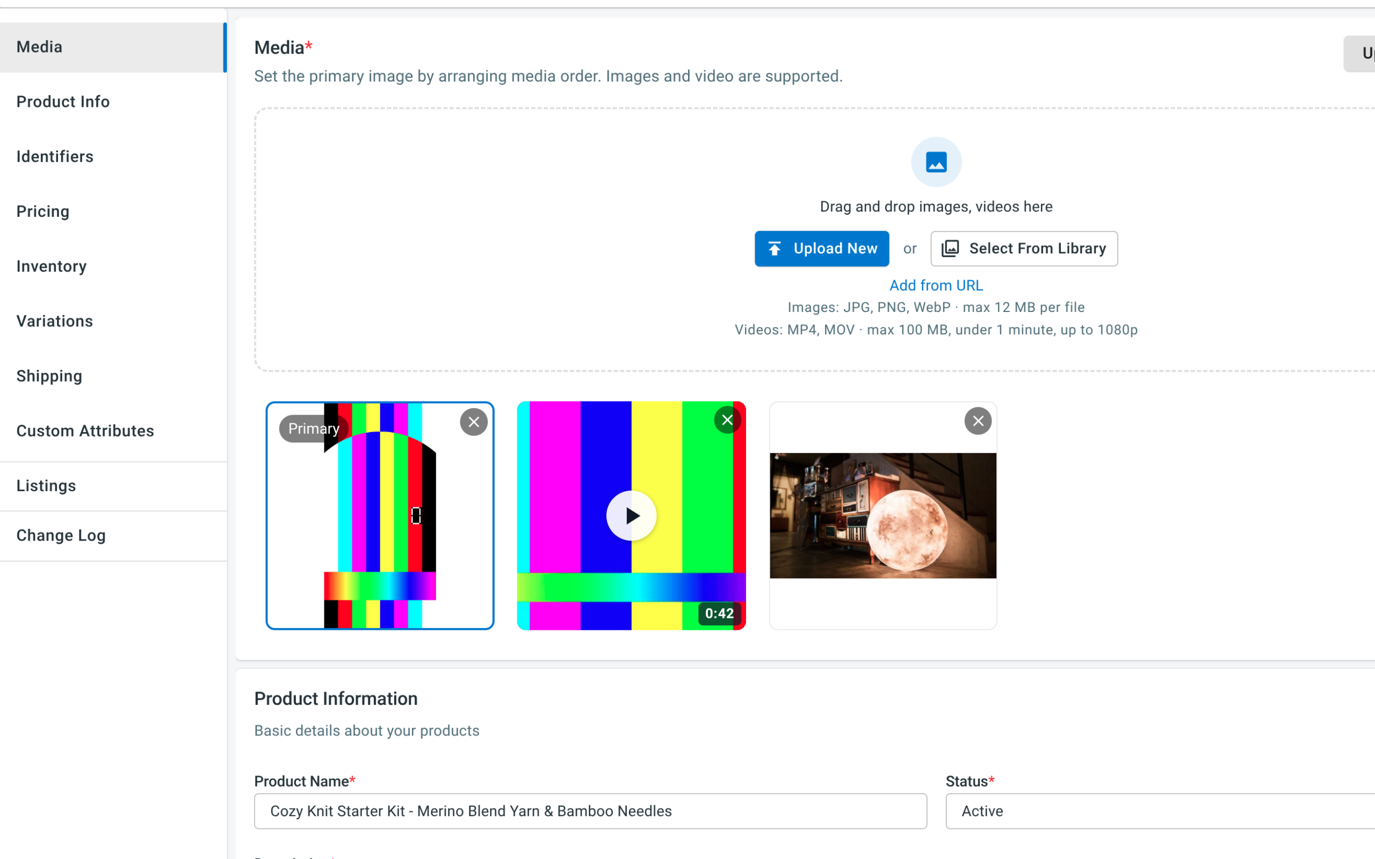Go to Product Info section
The image size is (1375, 859).
click(x=113, y=101)
